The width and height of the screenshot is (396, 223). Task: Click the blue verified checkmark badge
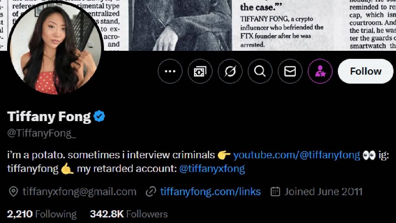(x=99, y=116)
